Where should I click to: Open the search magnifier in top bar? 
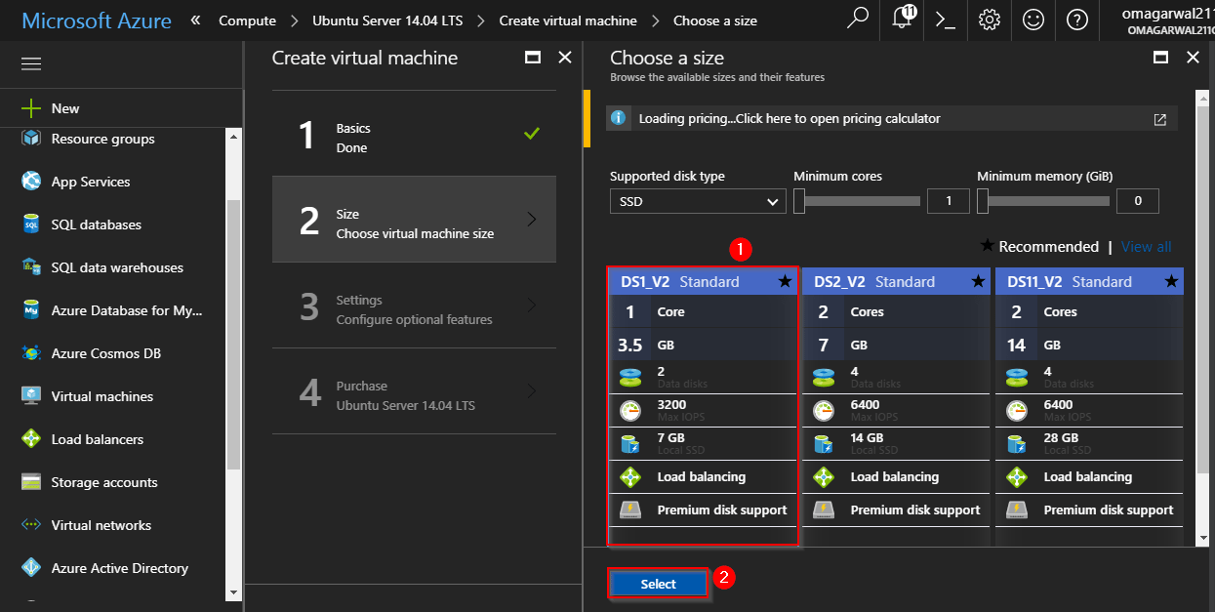point(858,19)
